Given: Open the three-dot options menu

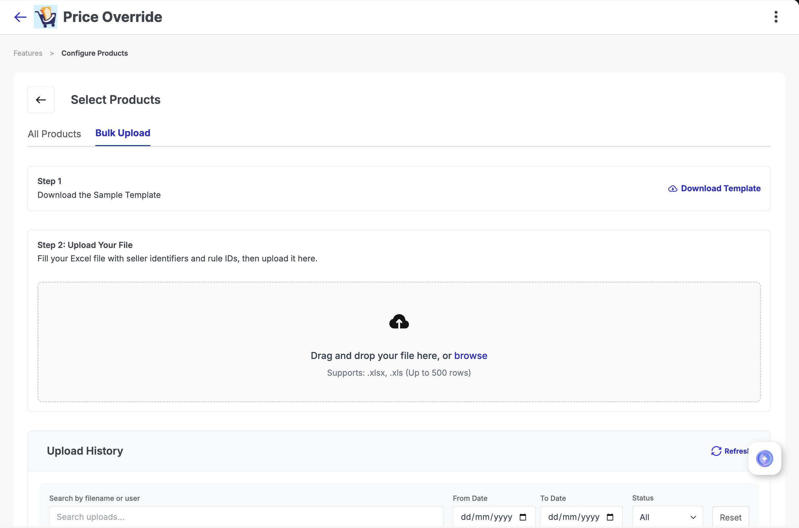Looking at the screenshot, I should point(776,17).
